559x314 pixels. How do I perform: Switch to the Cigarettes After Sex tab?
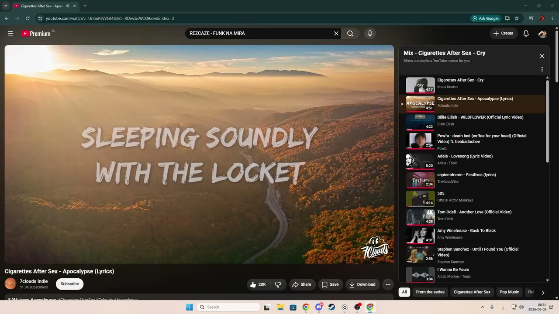[42, 6]
